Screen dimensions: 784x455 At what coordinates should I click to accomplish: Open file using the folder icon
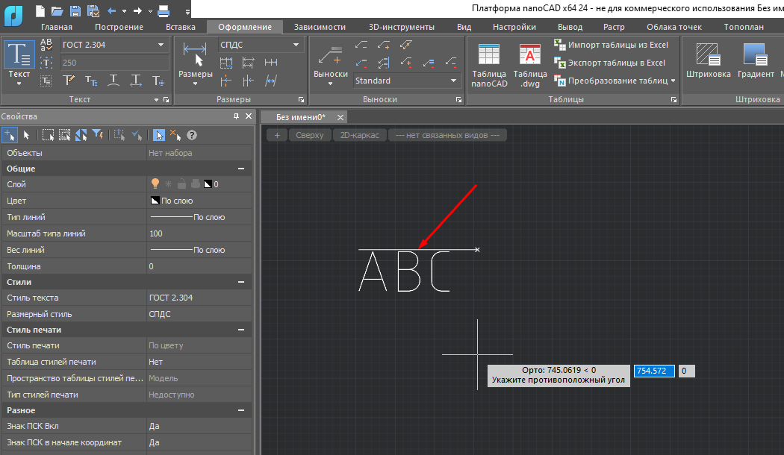57,10
